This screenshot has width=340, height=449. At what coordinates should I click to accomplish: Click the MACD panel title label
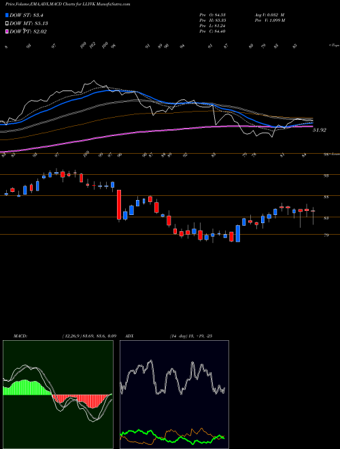pyautogui.click(x=20, y=336)
